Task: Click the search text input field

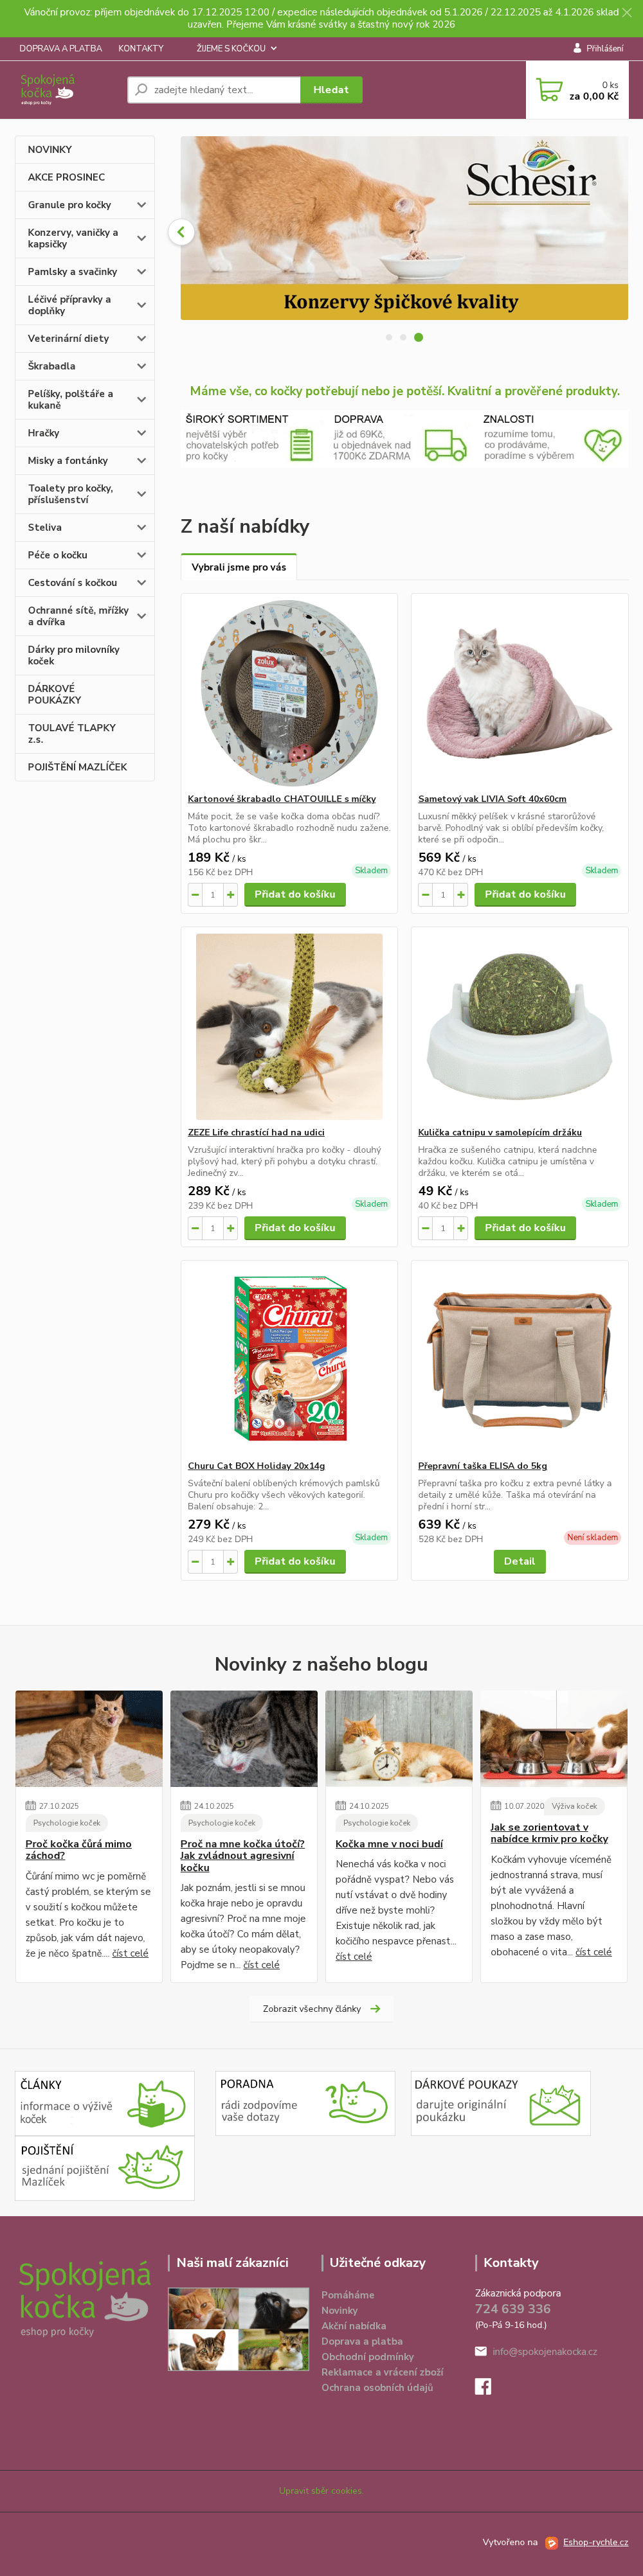Action: tap(214, 90)
